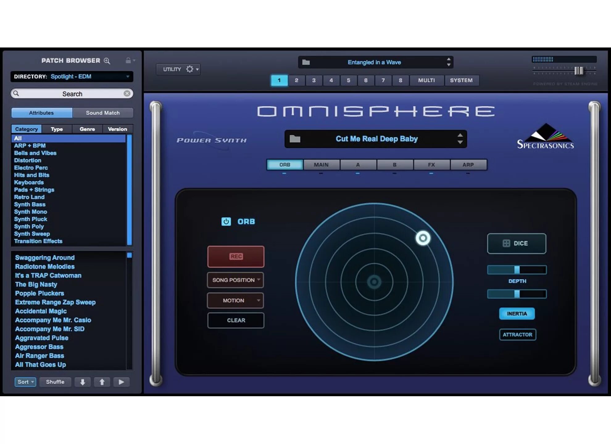Open the Motion dropdown menu
611x444 pixels.
pos(235,300)
